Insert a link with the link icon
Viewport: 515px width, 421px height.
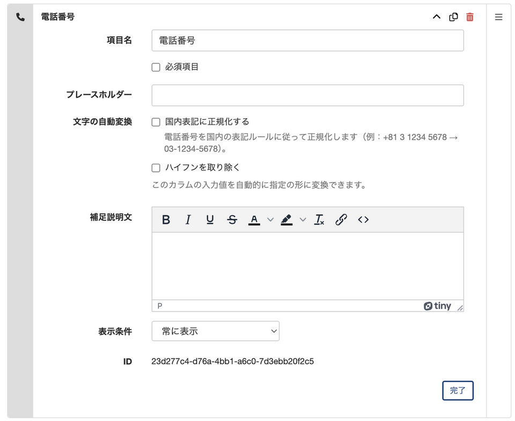coord(341,220)
